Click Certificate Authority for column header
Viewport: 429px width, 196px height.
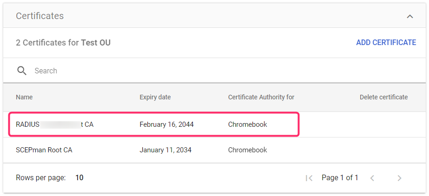[x=261, y=97]
